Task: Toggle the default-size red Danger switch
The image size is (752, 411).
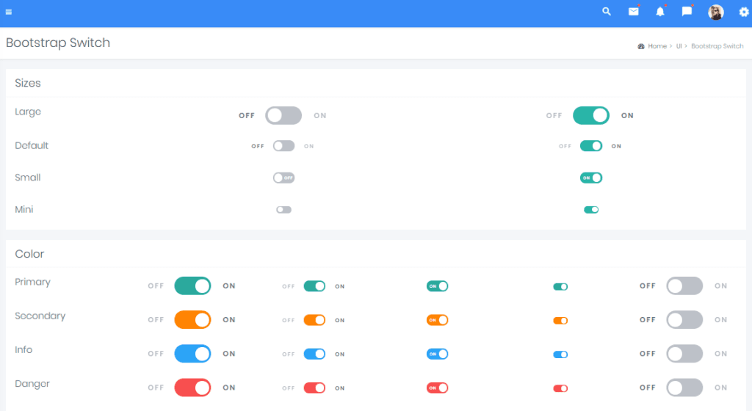Action: [314, 388]
